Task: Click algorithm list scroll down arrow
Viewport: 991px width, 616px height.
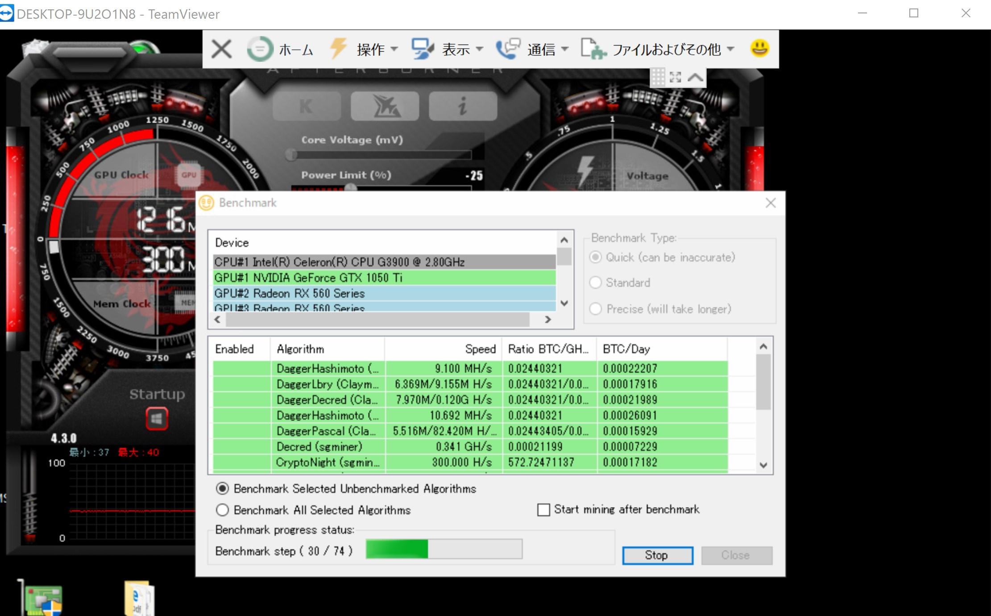Action: (763, 465)
